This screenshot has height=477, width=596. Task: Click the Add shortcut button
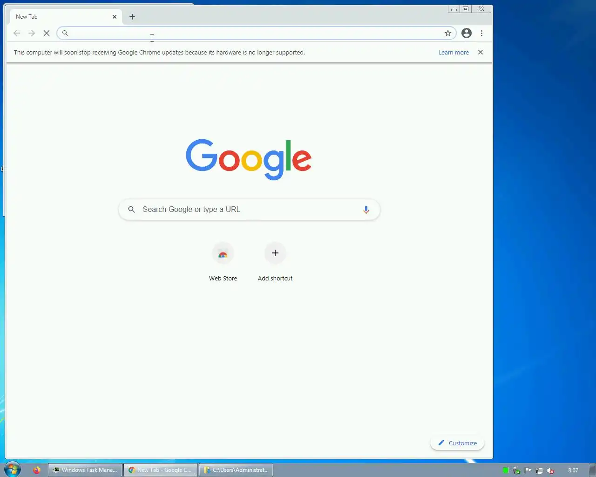tap(275, 262)
